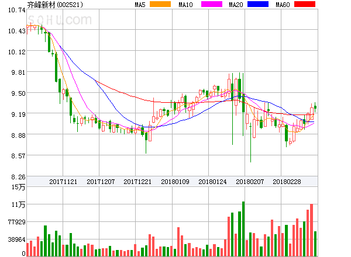The image size is (351, 257).
Task: Click the MA10 legend label
Action: (185, 5)
